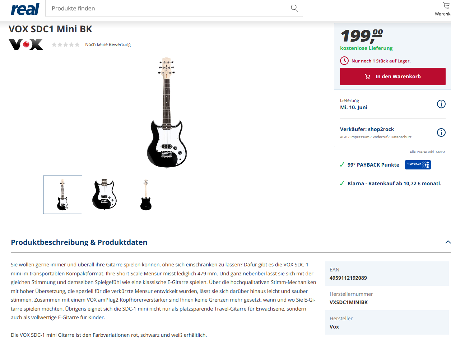The image size is (451, 340).
Task: Select the first guitar front thumbnail
Action: [x=62, y=195]
